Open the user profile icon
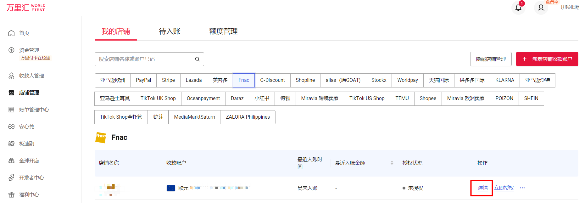This screenshot has width=579, height=203. pos(541,8)
